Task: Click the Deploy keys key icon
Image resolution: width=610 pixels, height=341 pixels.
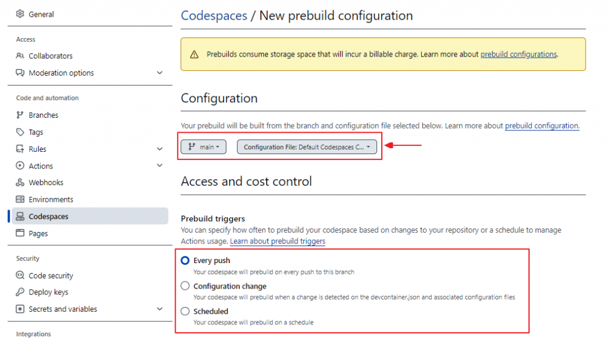Action: pos(20,292)
